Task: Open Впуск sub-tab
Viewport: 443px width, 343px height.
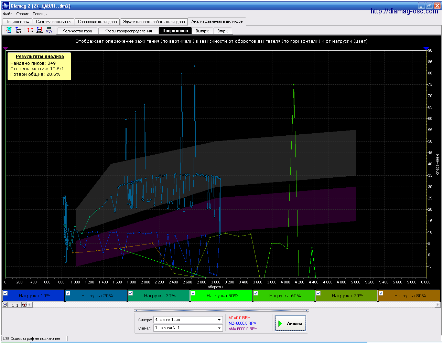Action: [223, 31]
